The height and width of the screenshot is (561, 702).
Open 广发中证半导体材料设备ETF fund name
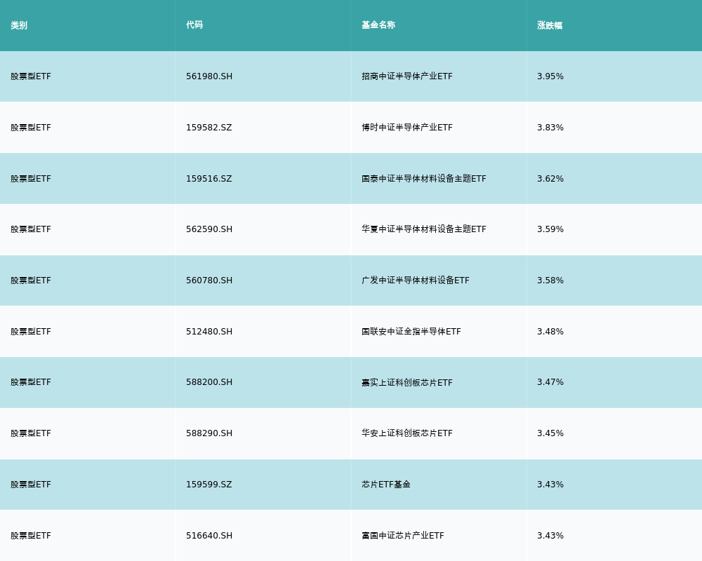[416, 280]
